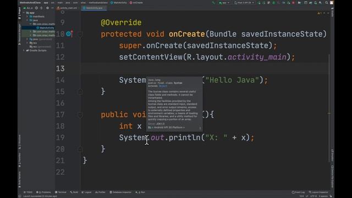Image resolution: width=352 pixels, height=198 pixels.
Task: Click the "Hello Java" string on line 14
Action: (x=232, y=80)
